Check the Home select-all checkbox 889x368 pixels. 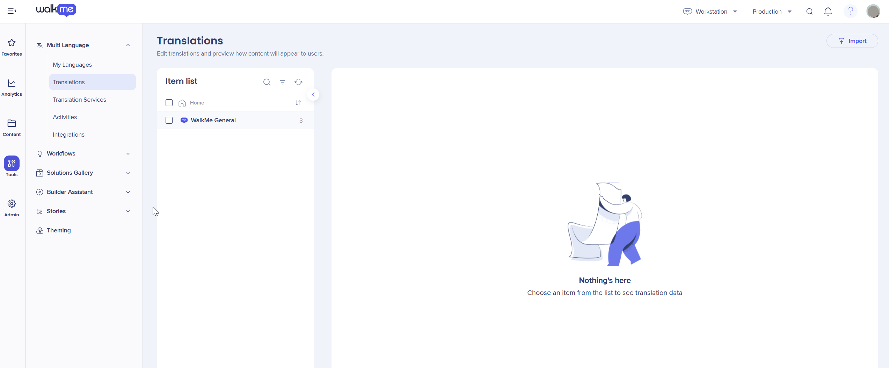(169, 103)
